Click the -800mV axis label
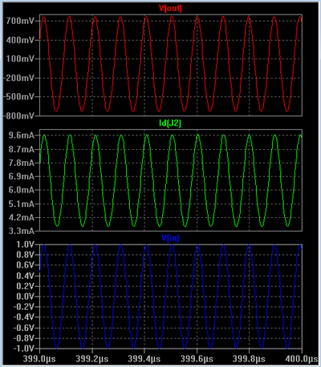 (18, 116)
